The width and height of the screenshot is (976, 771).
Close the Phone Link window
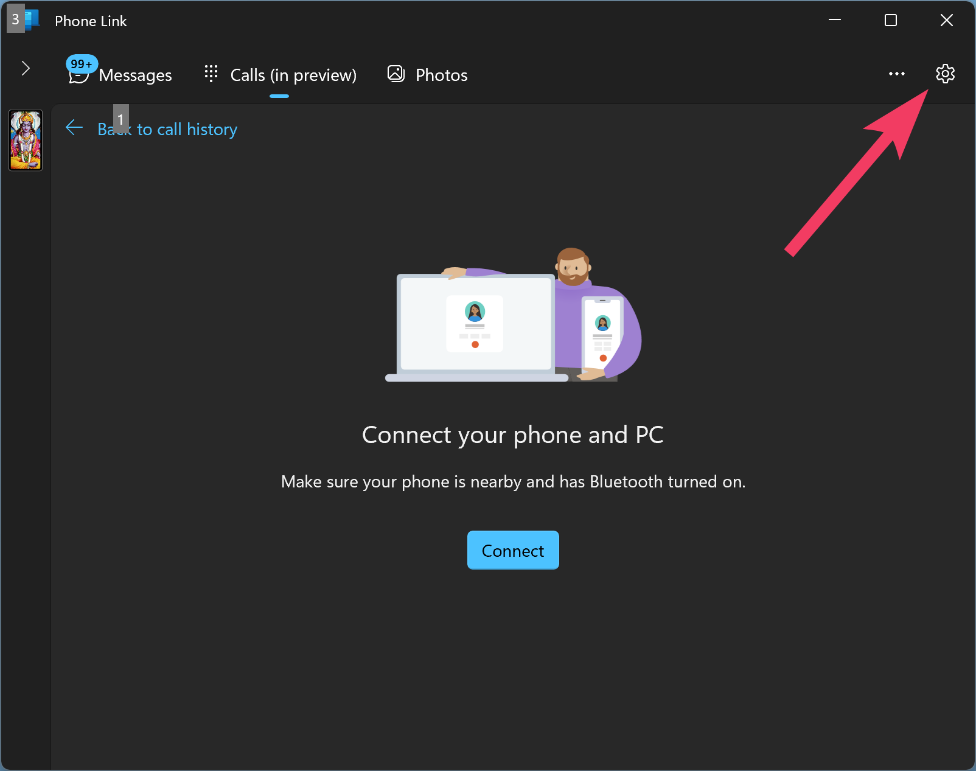(947, 20)
